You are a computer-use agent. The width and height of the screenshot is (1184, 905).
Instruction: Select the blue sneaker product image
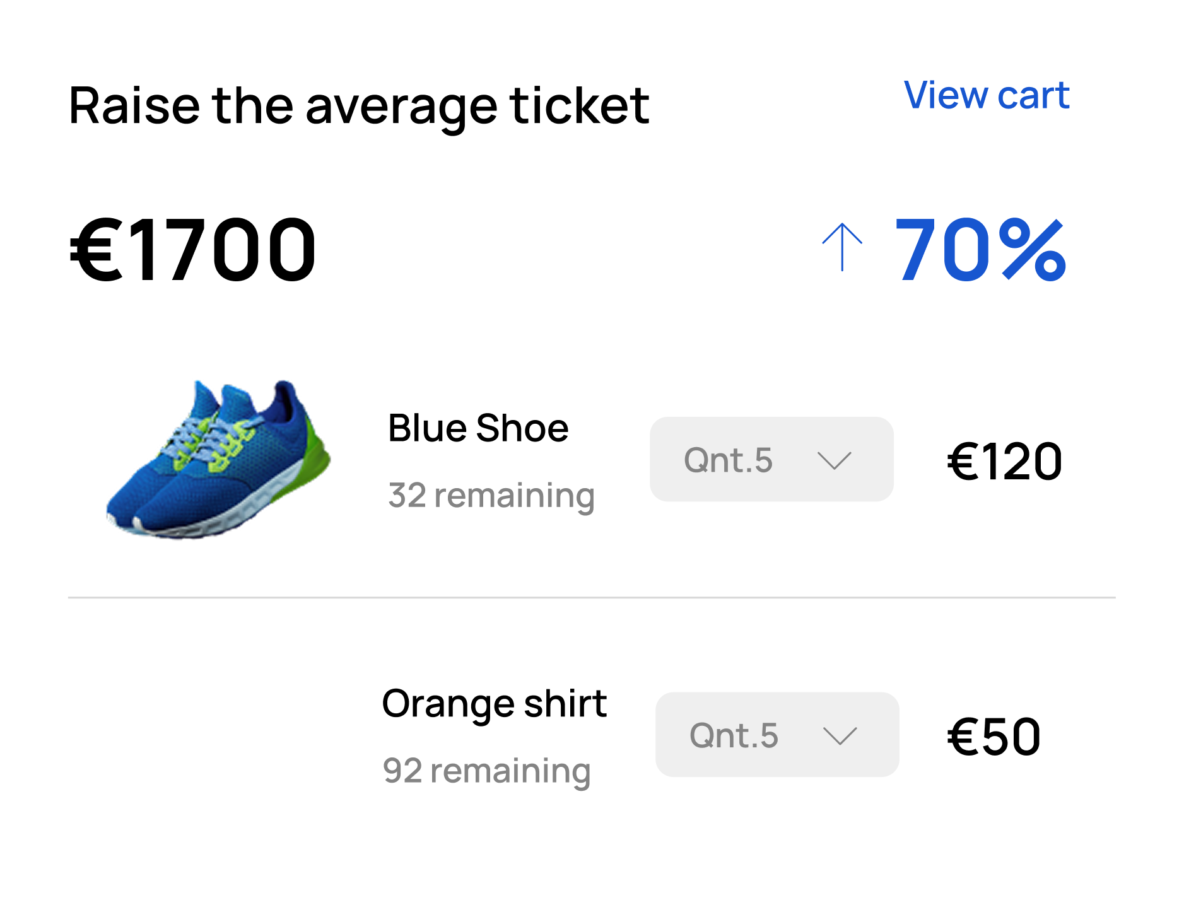pyautogui.click(x=218, y=459)
